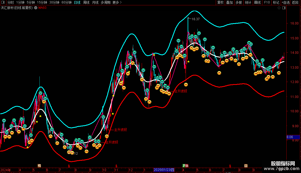Screen dimensions: 301x173
Task: Click the diamond icon near top right
Action: click(279, 8)
